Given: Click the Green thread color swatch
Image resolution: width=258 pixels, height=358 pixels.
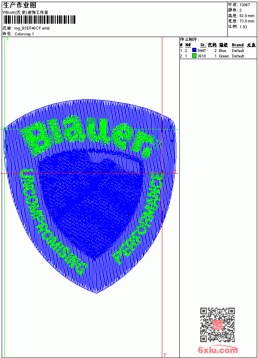Looking at the screenshot, I should (194, 56).
